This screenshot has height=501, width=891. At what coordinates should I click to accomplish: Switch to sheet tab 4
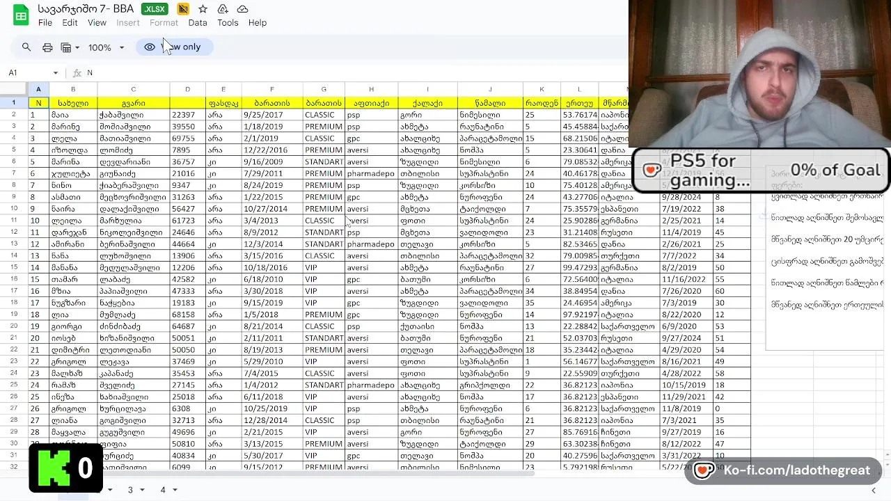(x=163, y=490)
